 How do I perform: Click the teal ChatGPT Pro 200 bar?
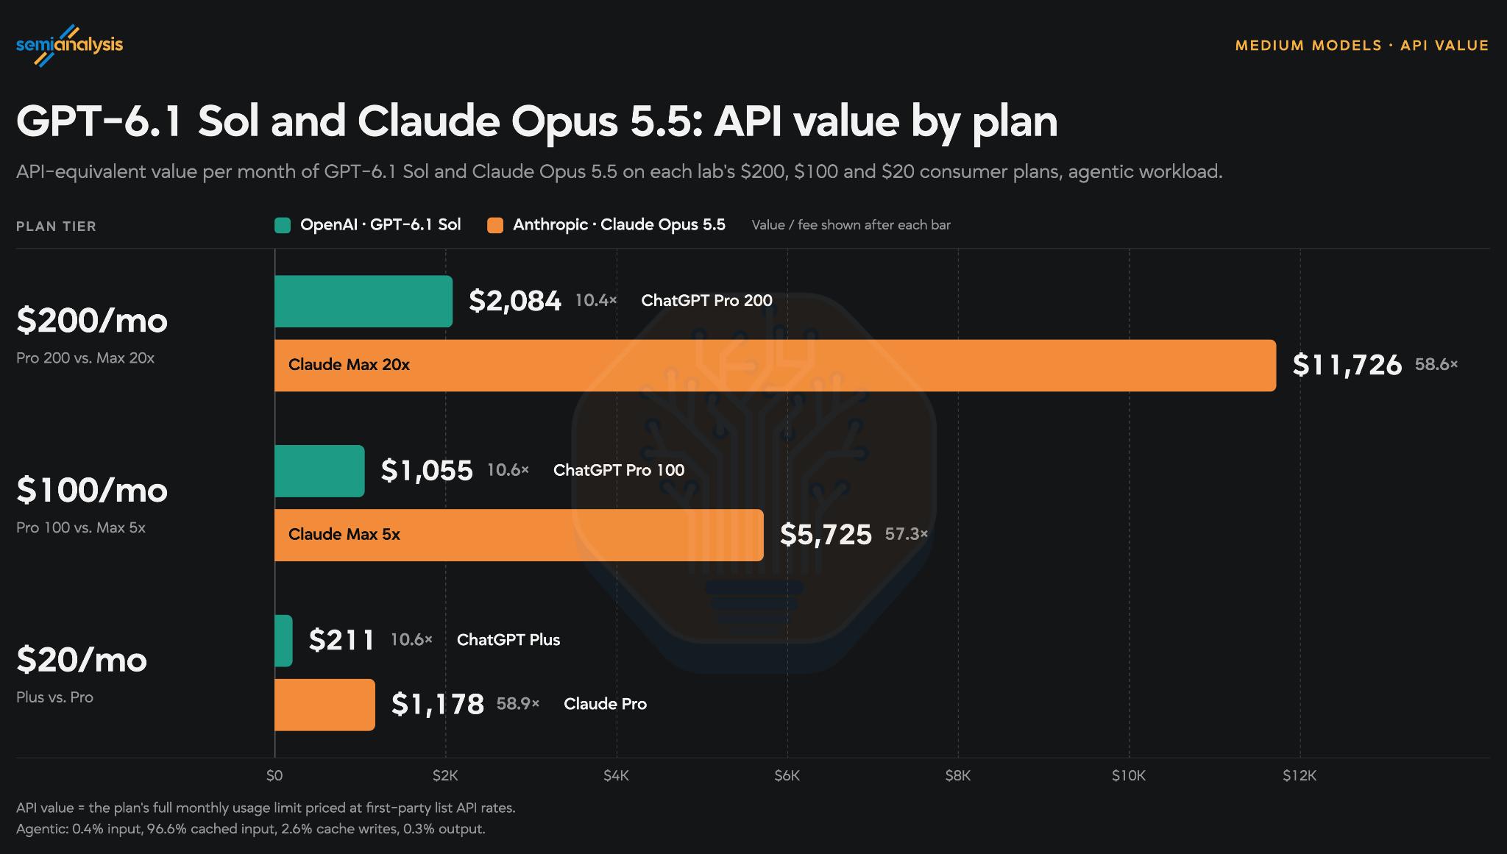coord(364,301)
